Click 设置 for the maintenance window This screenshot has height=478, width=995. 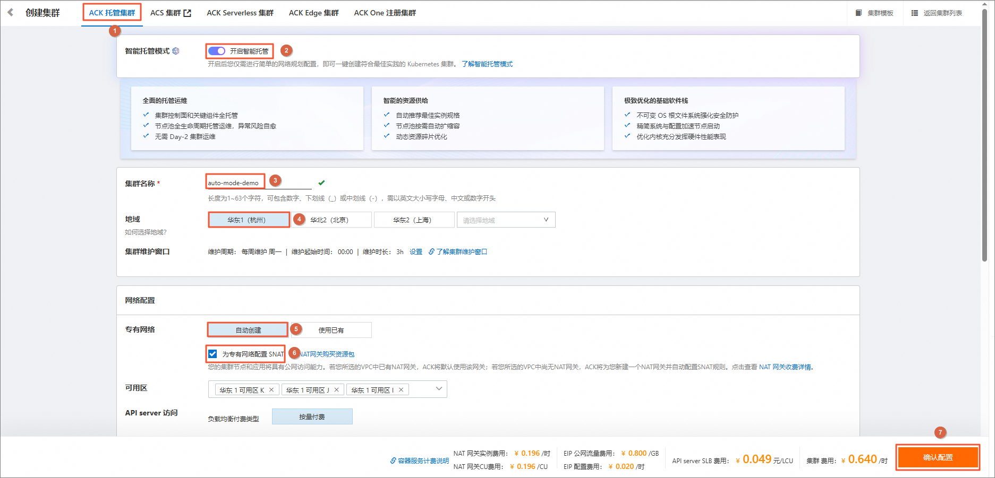pyautogui.click(x=416, y=251)
